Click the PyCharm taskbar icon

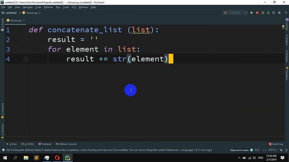[x=67, y=158]
